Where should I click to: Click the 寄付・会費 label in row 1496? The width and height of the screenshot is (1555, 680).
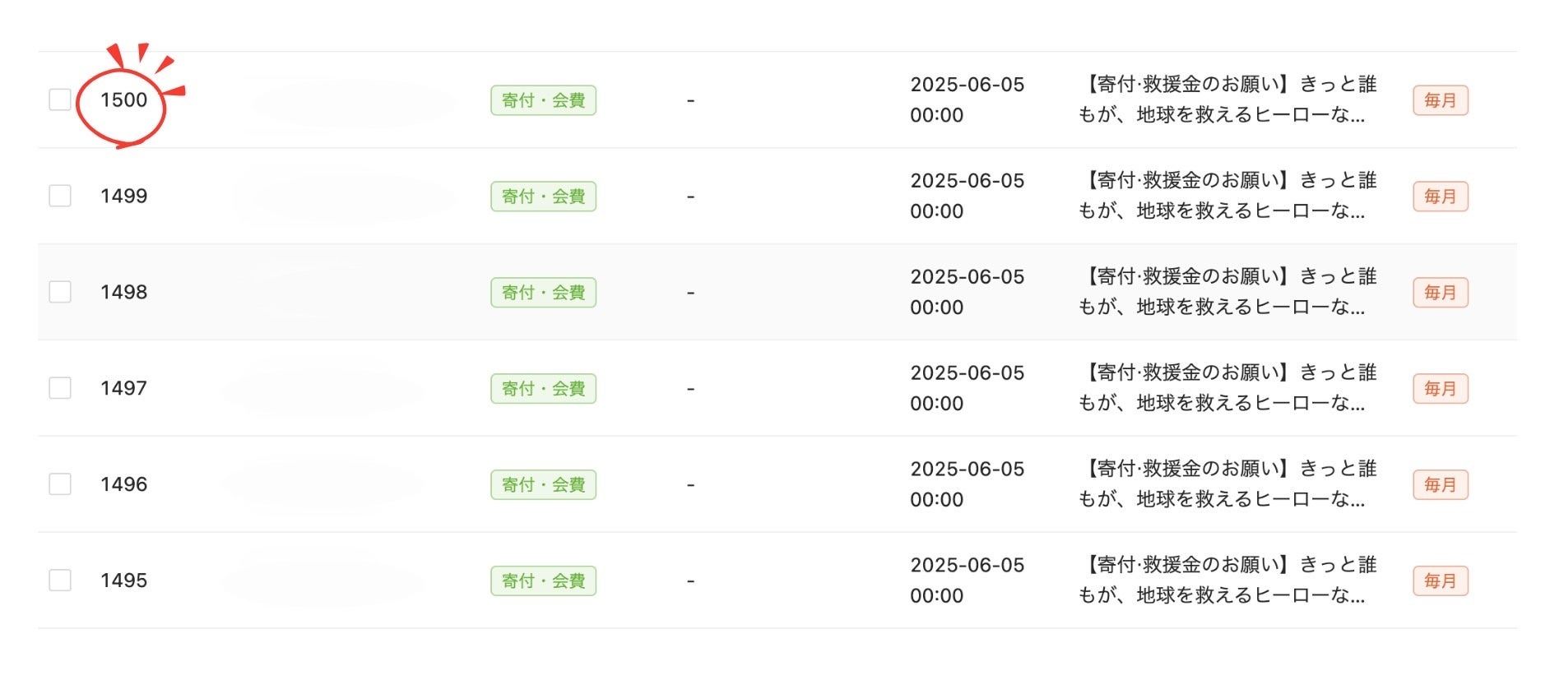[543, 485]
